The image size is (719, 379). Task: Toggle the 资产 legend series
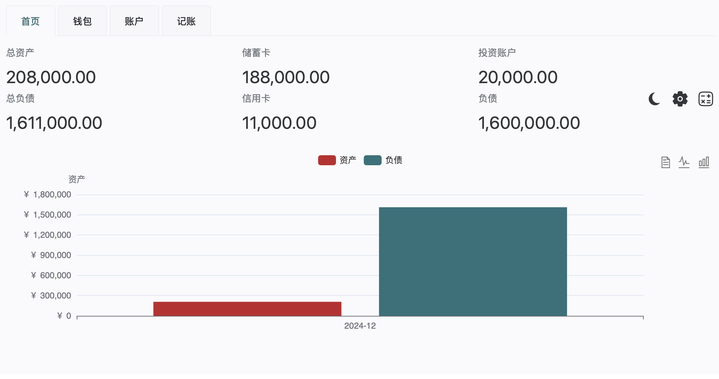coord(337,160)
